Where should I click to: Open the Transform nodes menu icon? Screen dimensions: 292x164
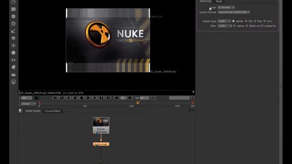point(13,46)
